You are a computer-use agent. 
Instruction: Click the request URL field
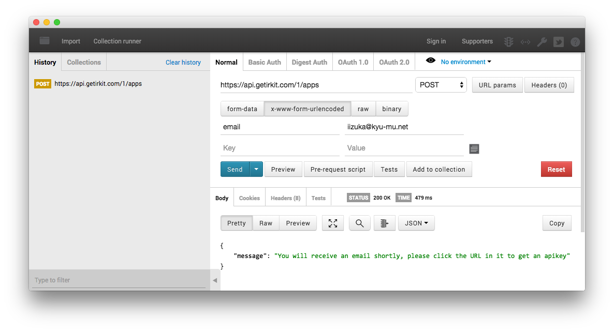coord(316,85)
